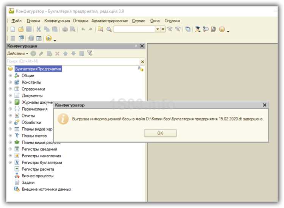
Task: Click the Поиск search field in Configuration panel
Action: pyautogui.click(x=73, y=61)
